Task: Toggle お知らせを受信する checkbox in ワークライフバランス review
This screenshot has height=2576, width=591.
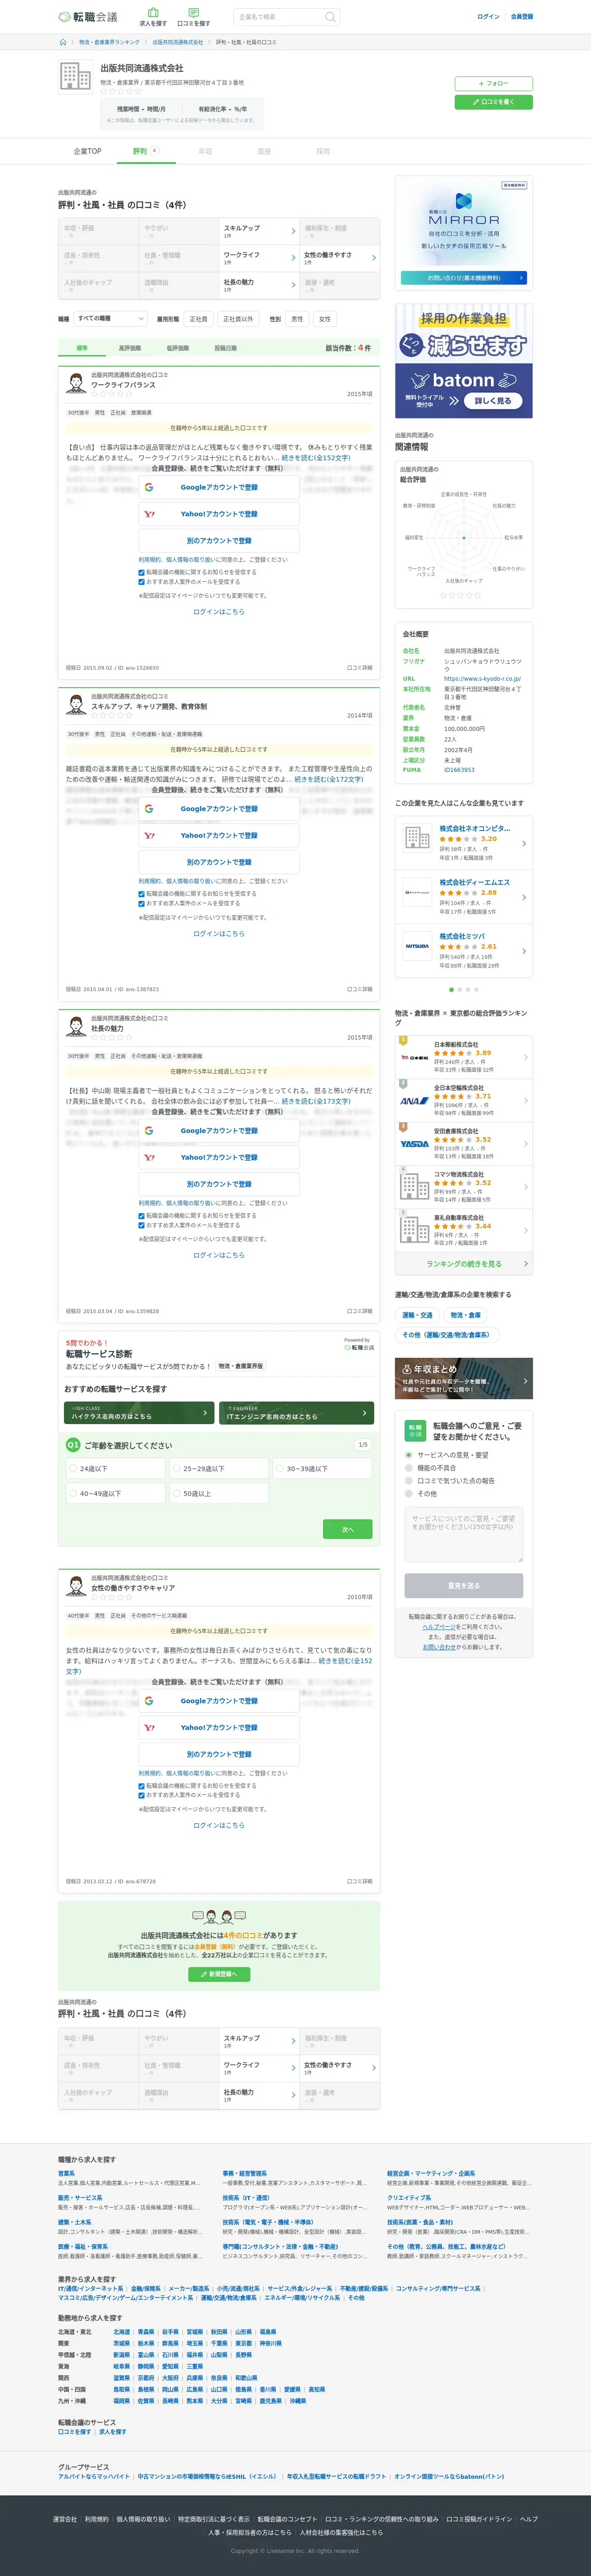Action: coord(142,572)
